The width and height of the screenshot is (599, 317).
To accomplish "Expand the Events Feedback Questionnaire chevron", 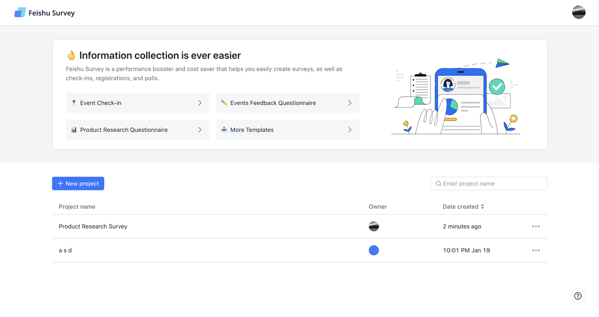I will (350, 103).
